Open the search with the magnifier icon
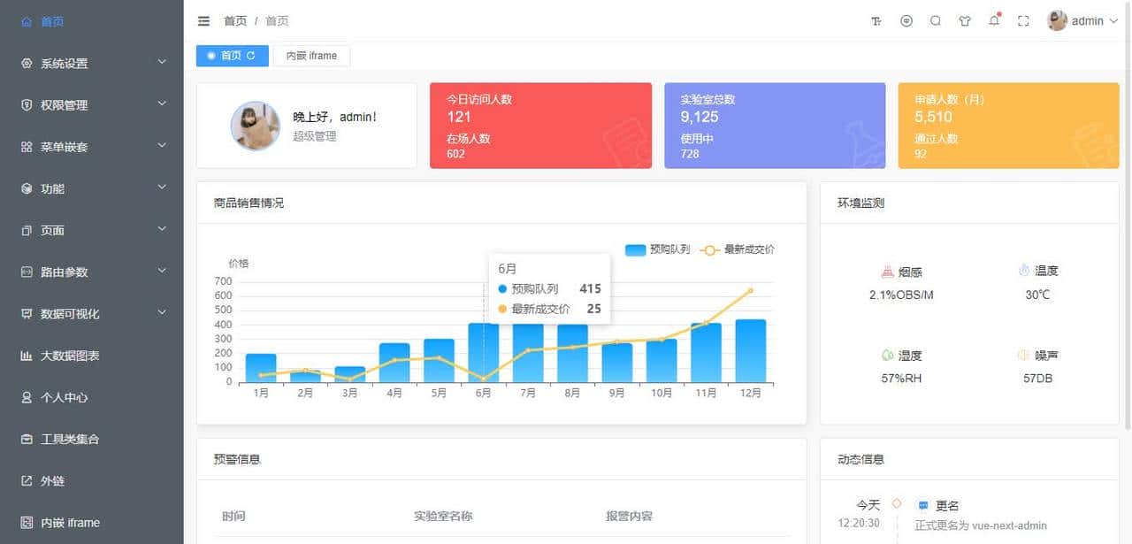1132x544 pixels. pos(936,20)
